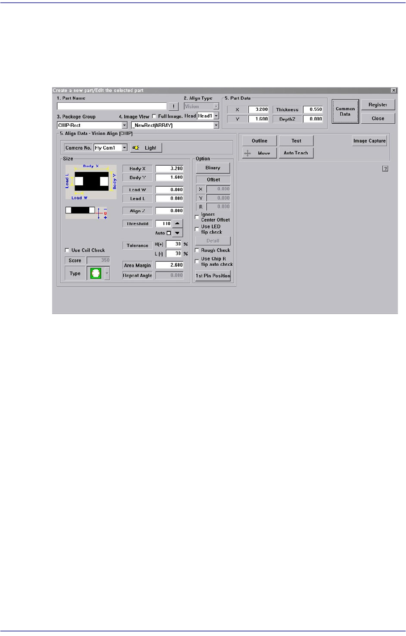Viewport: 406px width, 636px height.
Task: Enable Use Chip R flip auto check
Action: pyautogui.click(x=197, y=261)
